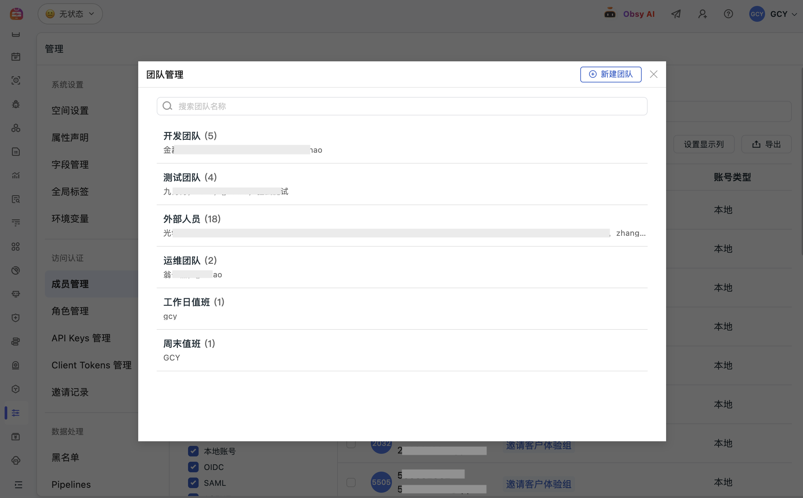Open the alarm siren icon in the sidebar

[x=16, y=365]
